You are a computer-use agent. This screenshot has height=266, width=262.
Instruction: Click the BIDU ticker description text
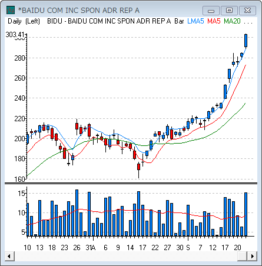coord(109,21)
